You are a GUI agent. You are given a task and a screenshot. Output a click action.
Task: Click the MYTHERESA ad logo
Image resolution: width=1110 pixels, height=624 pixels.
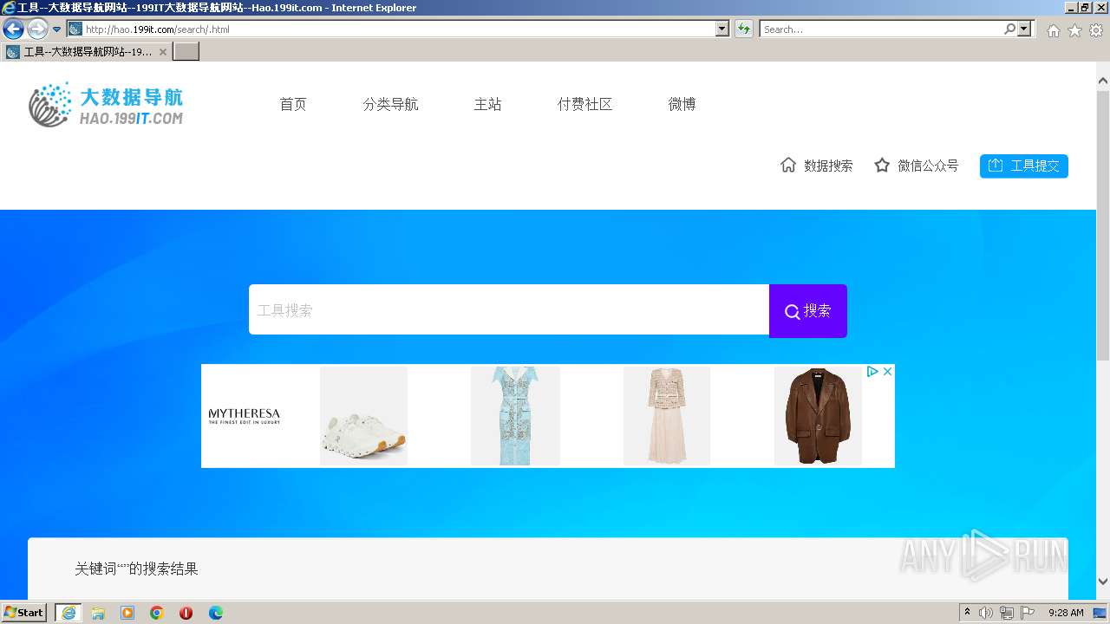tap(245, 416)
